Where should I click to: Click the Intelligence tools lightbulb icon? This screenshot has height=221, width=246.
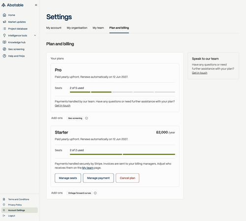(4, 35)
